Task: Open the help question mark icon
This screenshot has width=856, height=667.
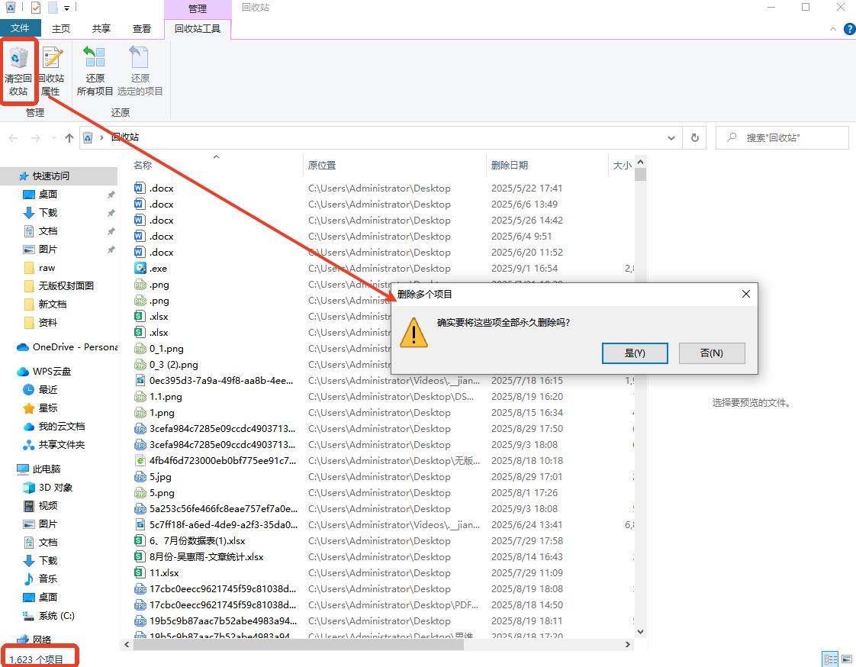Action: [848, 29]
